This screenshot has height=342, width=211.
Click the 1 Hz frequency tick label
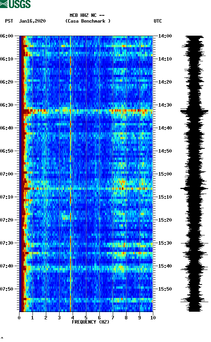point(32,318)
